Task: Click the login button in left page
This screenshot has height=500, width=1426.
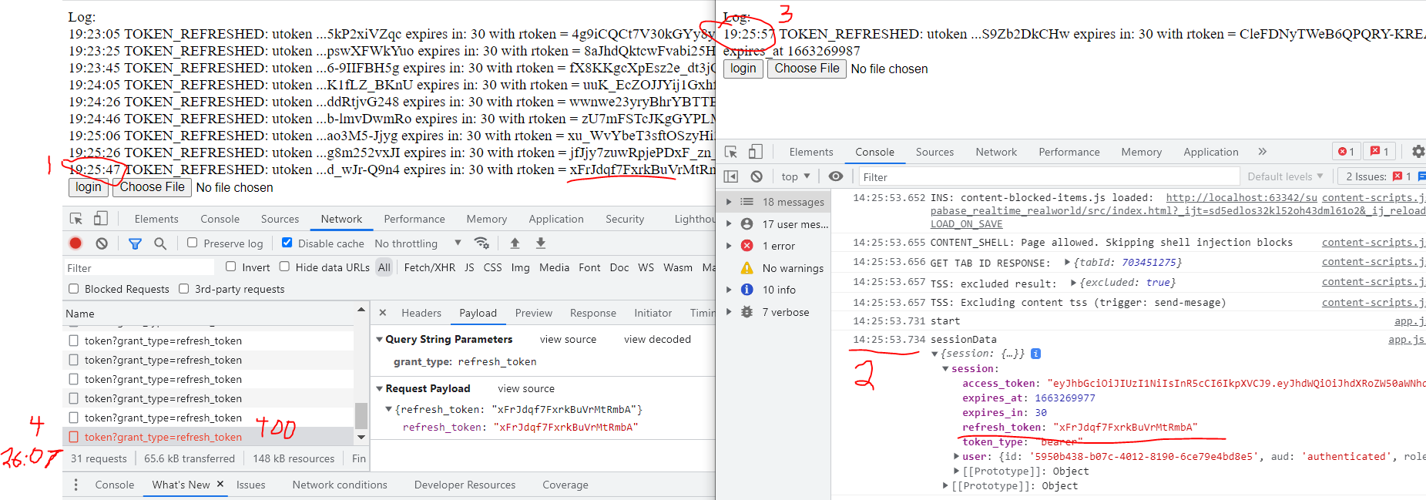Action: [89, 187]
